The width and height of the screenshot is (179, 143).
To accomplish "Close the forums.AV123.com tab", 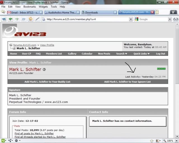I will pyautogui.click(x=152, y=12).
